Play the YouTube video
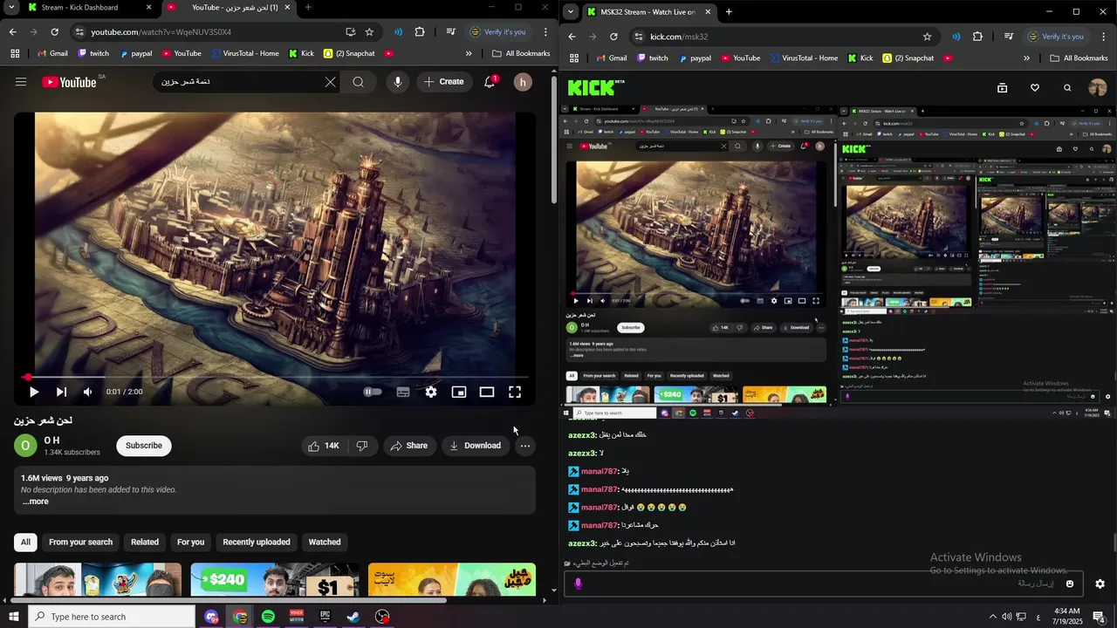The width and height of the screenshot is (1117, 628). pos(34,392)
